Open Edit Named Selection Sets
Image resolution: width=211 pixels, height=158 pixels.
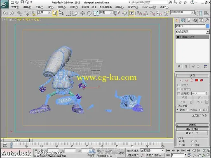[166, 13]
